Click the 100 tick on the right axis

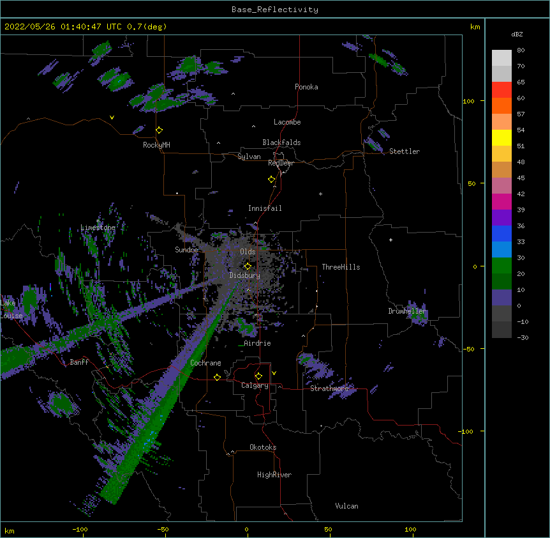[x=468, y=101]
